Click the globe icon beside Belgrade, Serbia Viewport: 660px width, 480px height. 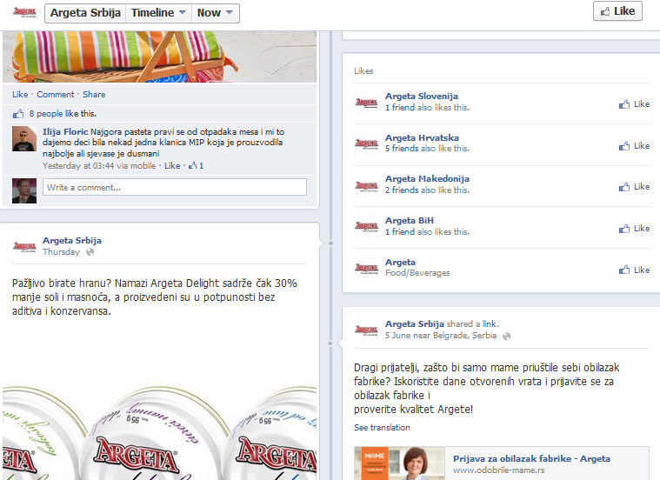(x=507, y=336)
